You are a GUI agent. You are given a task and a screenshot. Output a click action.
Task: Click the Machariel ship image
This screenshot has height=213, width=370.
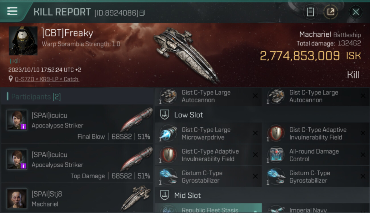click(186, 55)
